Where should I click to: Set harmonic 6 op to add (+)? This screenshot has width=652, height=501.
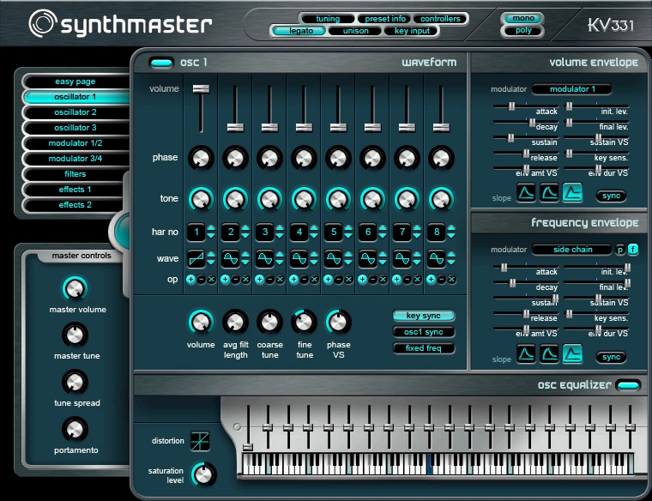[x=363, y=280]
